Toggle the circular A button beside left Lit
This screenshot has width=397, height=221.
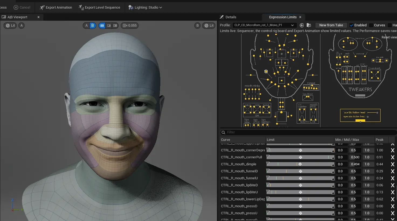22,26
